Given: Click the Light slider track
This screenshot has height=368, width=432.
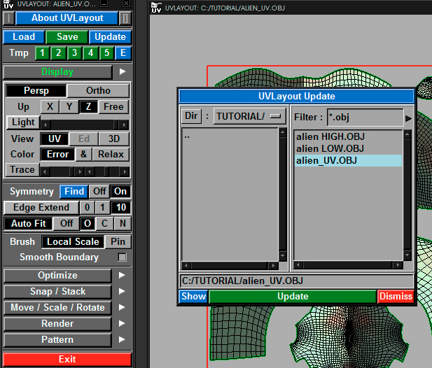Looking at the screenshot, I should (x=84, y=124).
